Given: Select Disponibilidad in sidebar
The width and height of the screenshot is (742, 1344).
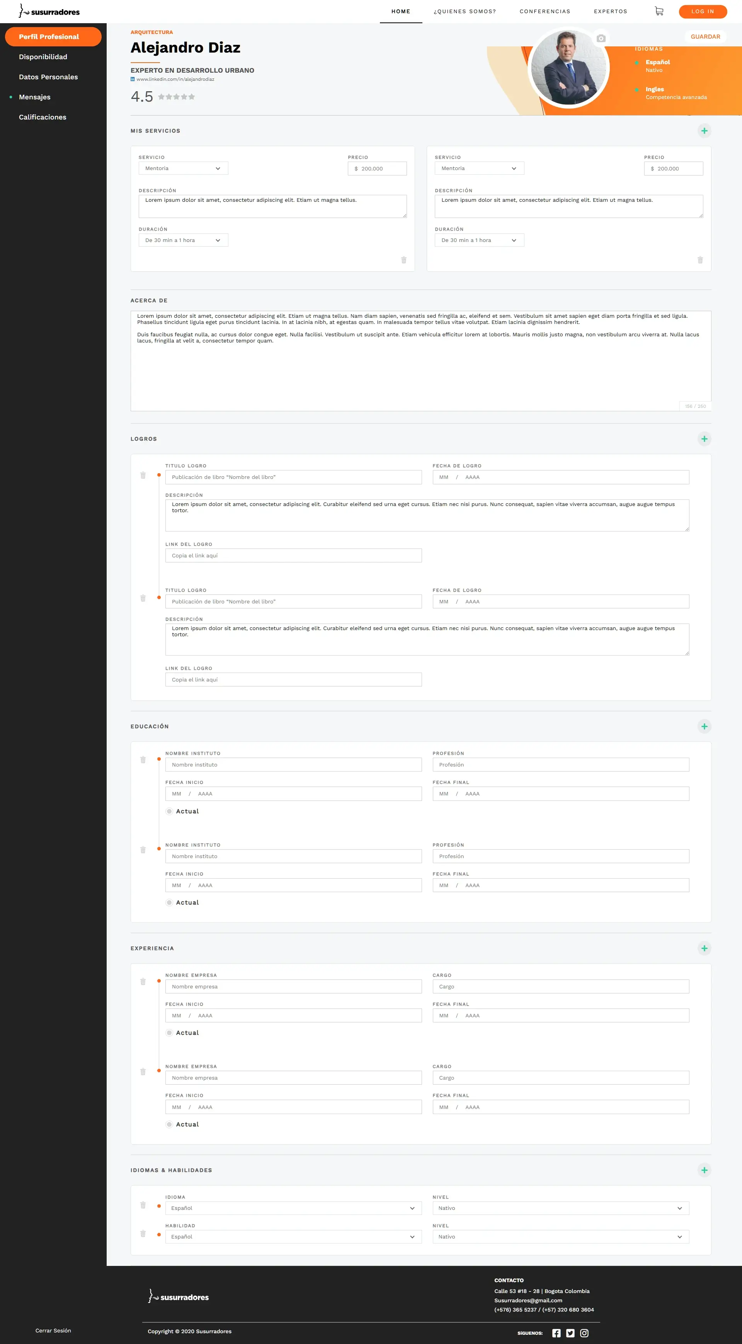Looking at the screenshot, I should coord(43,57).
